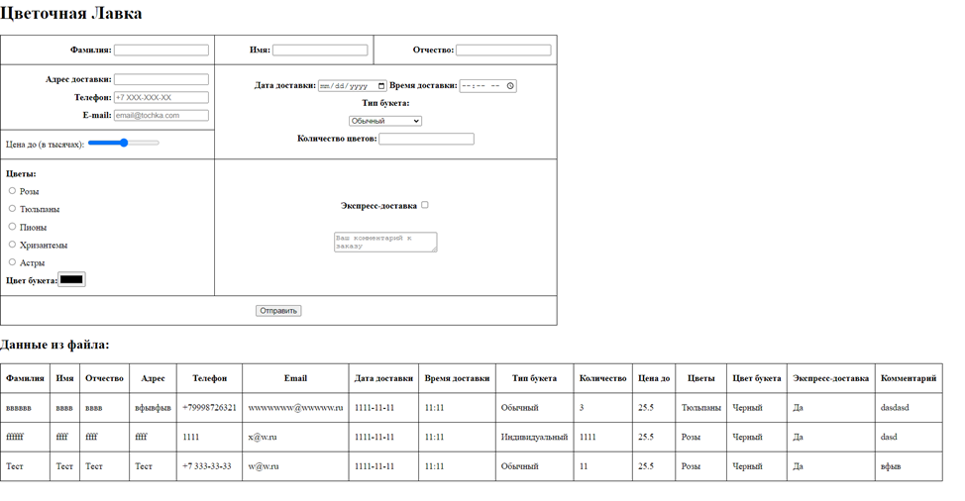Image resolution: width=965 pixels, height=501 pixels.
Task: Click the Данные из файла heading
Action: 54,345
